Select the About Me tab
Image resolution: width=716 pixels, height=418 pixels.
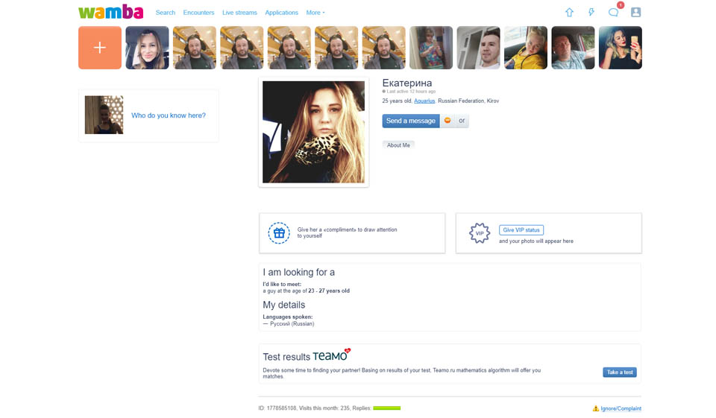(x=398, y=145)
